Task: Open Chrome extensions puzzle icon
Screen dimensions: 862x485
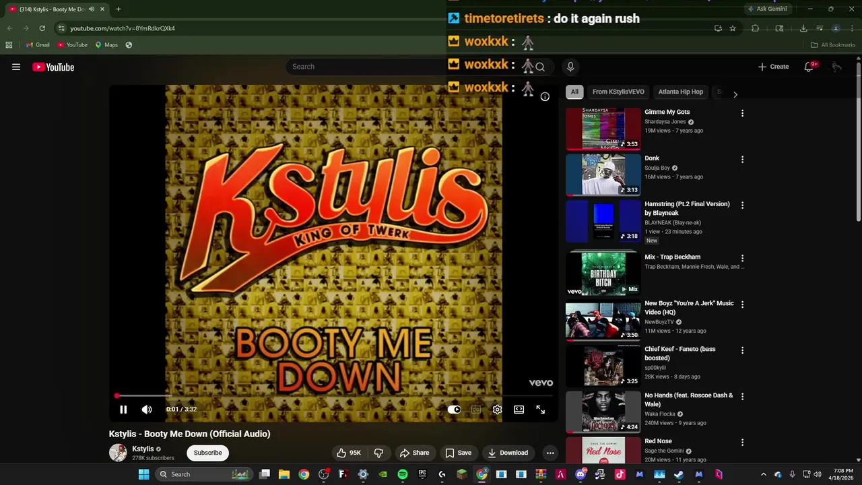Action: pyautogui.click(x=755, y=28)
